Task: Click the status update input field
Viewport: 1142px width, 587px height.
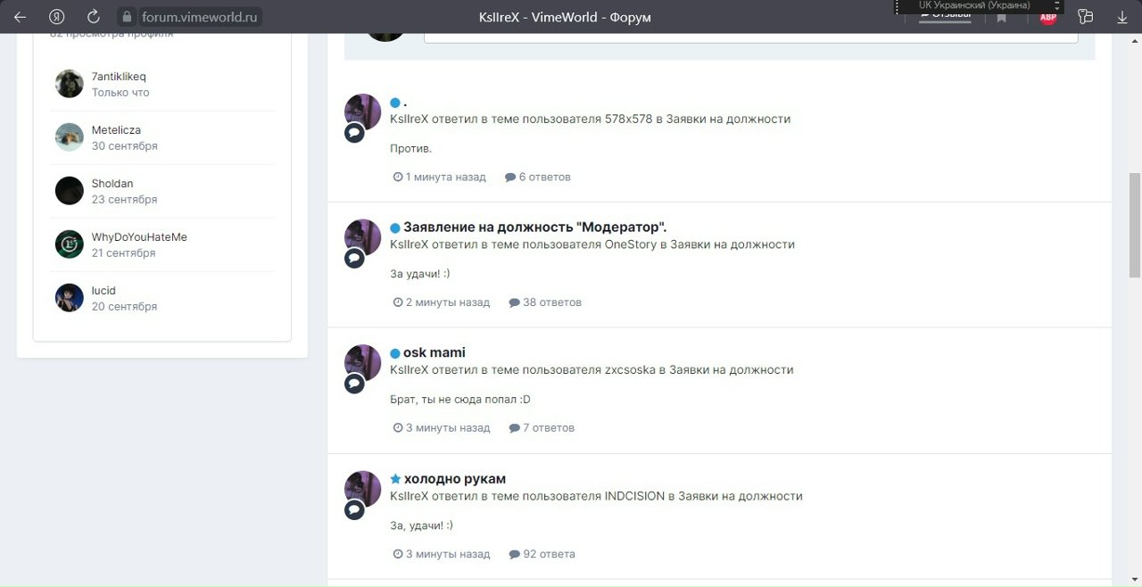Action: click(x=750, y=37)
